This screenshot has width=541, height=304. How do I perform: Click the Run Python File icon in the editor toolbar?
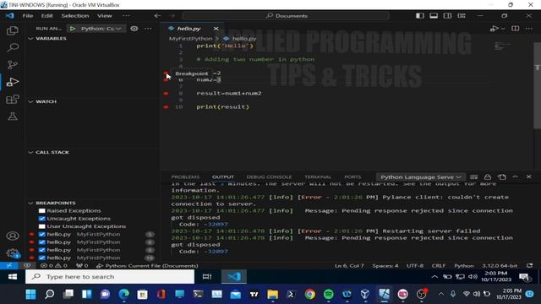494,29
